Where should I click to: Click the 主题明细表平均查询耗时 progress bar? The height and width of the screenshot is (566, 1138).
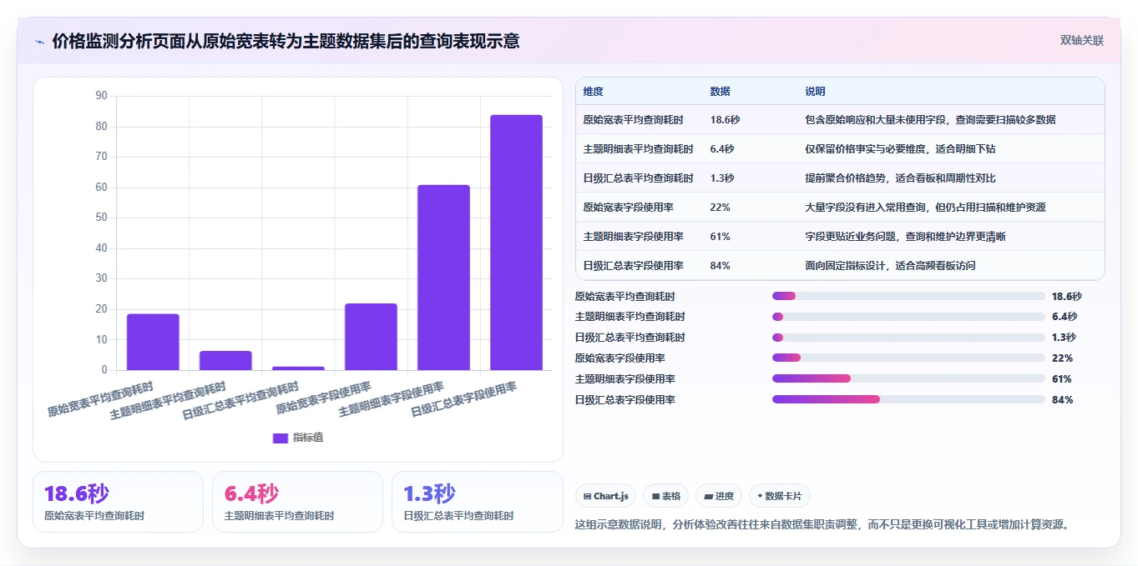pos(908,317)
